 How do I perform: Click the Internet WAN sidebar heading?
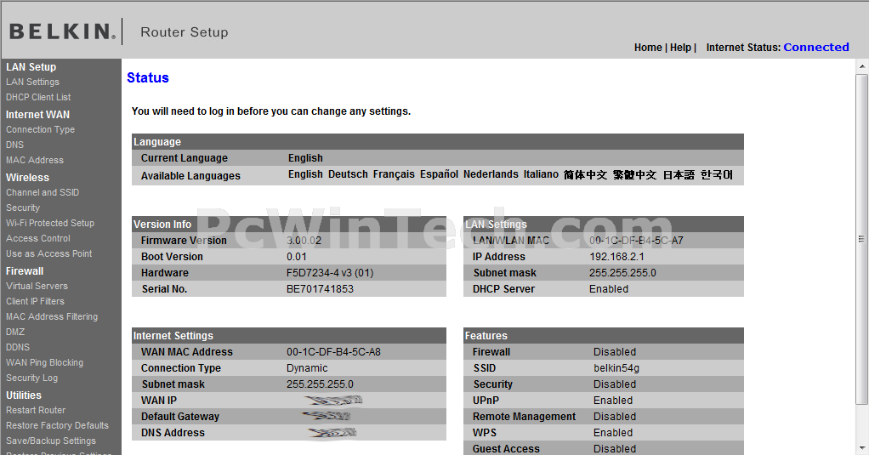pos(37,115)
